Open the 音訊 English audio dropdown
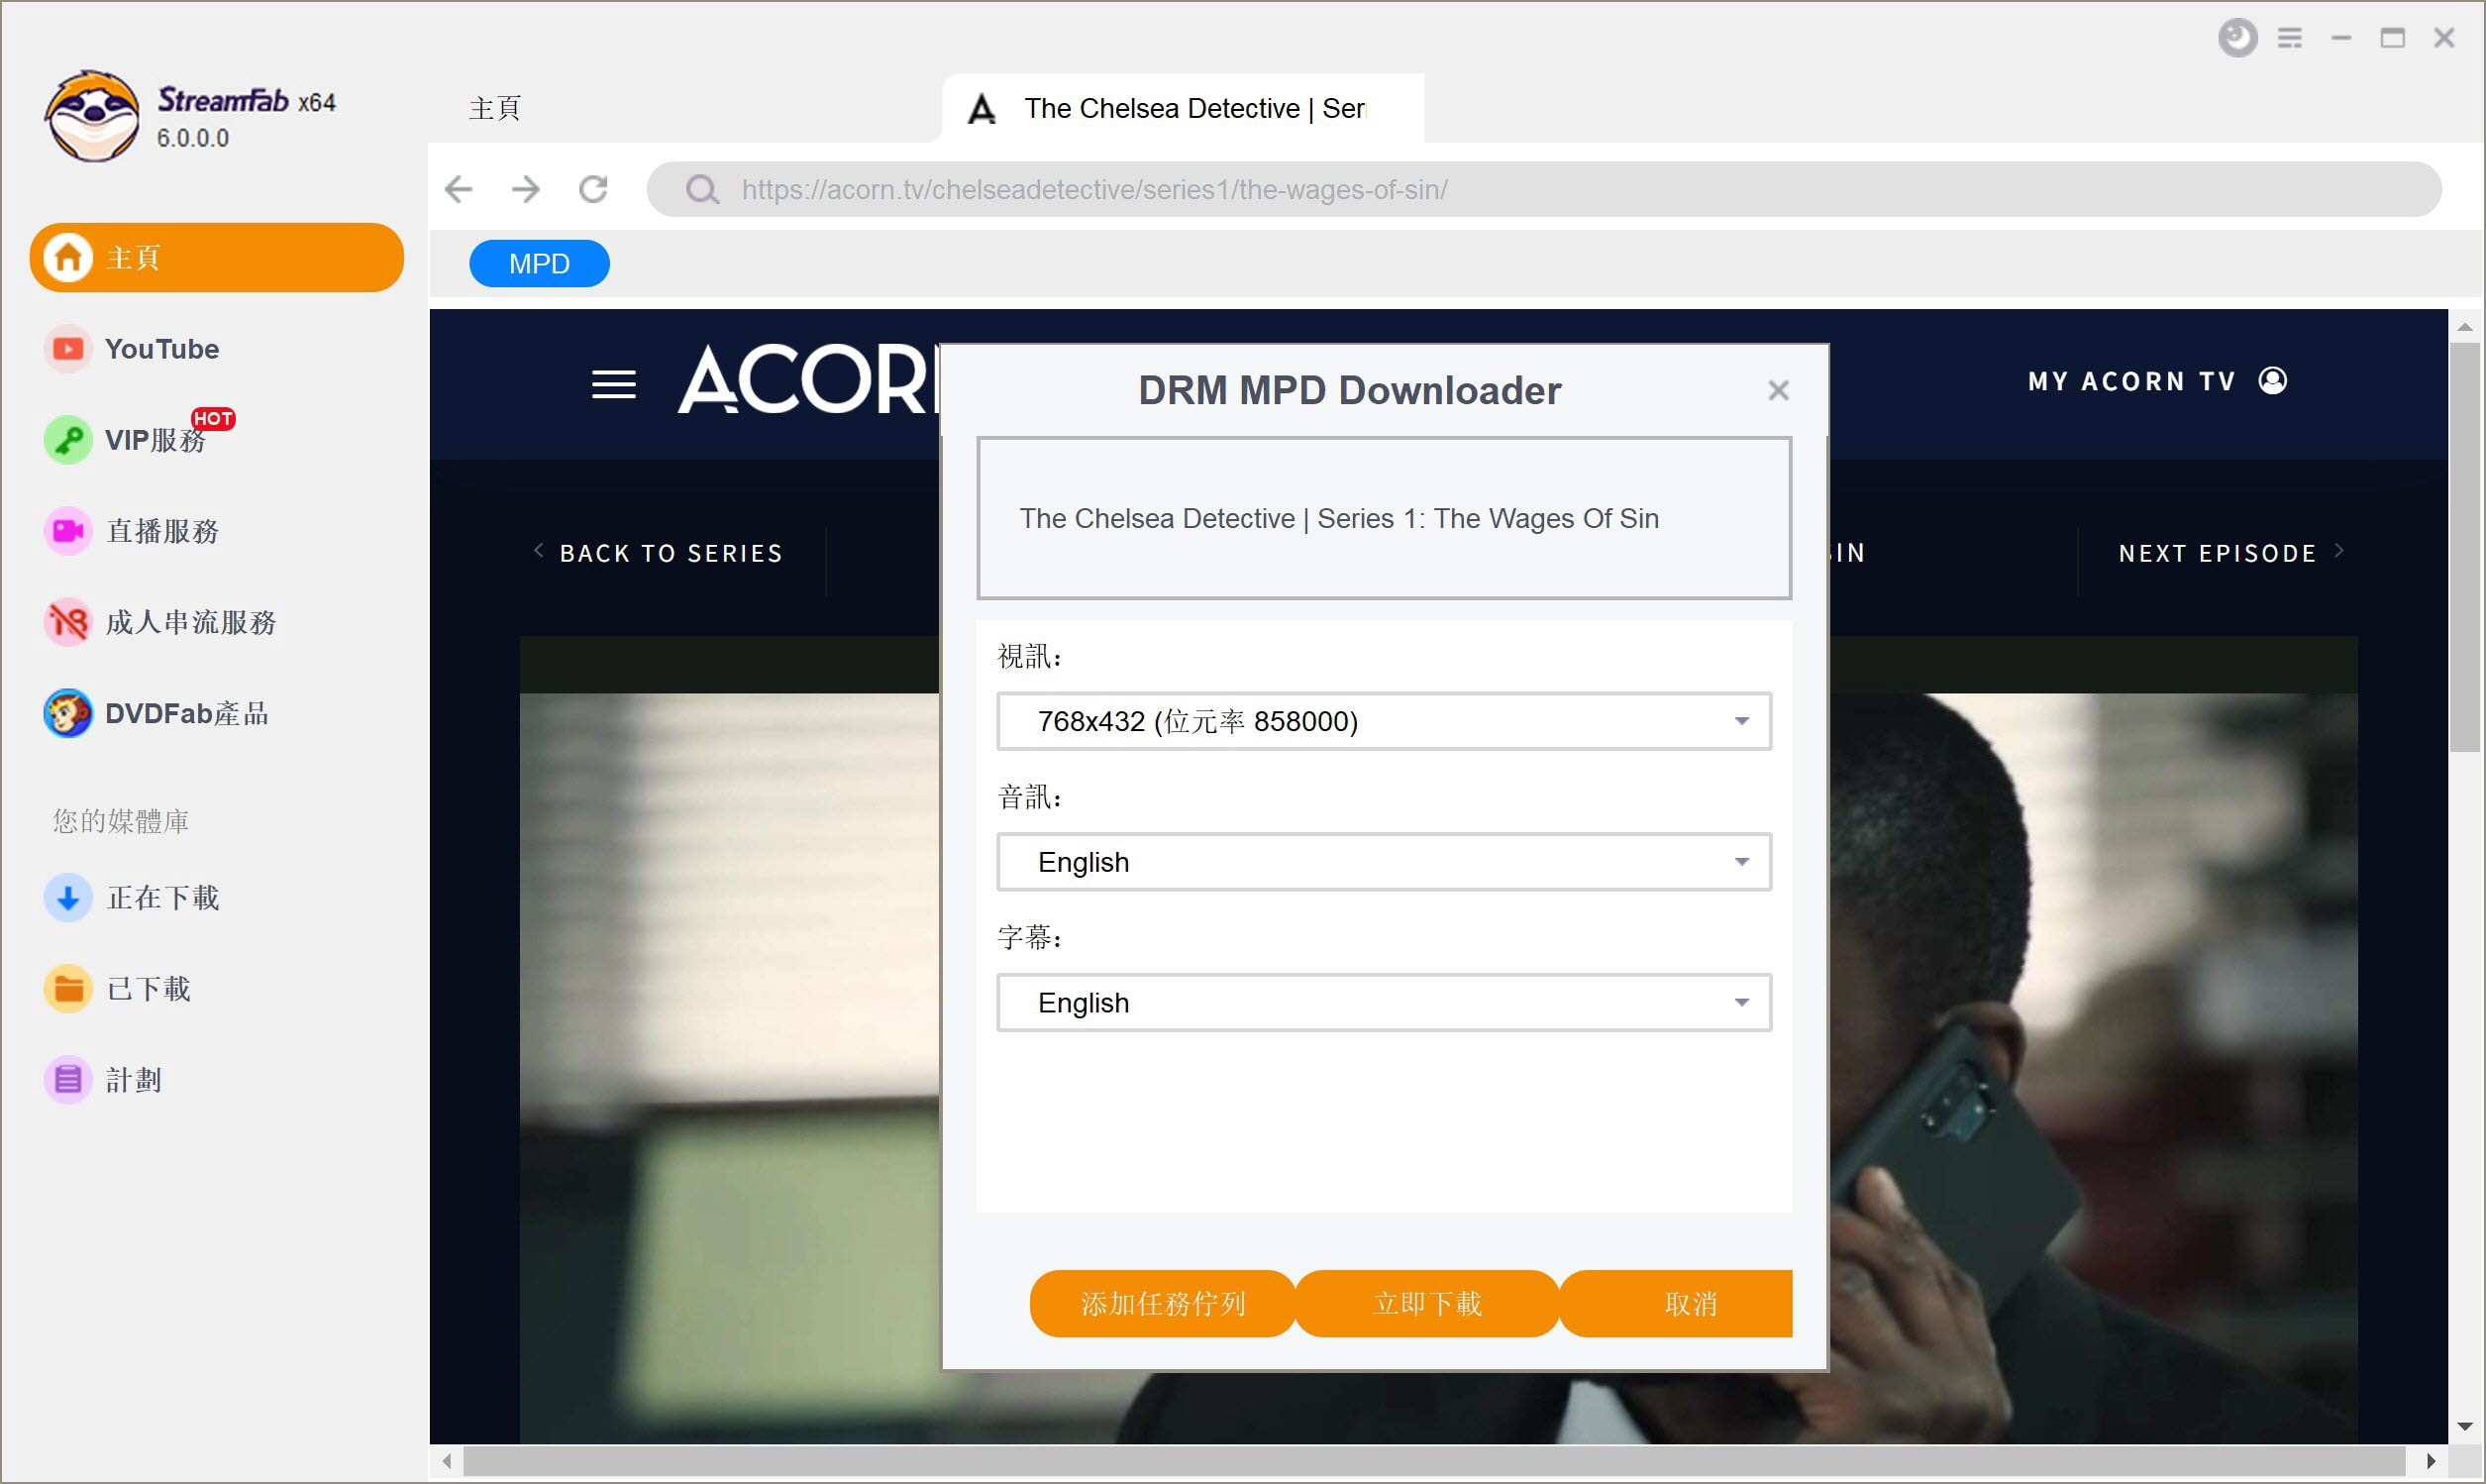The height and width of the screenshot is (1484, 2486). (1384, 862)
